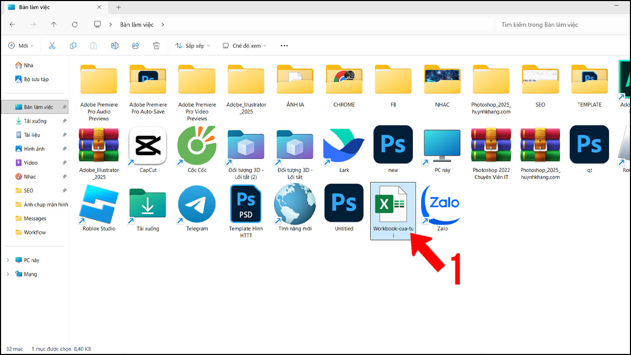Image resolution: width=631 pixels, height=355 pixels.
Task: Click the Rename icon in toolbar
Action: (x=115, y=46)
